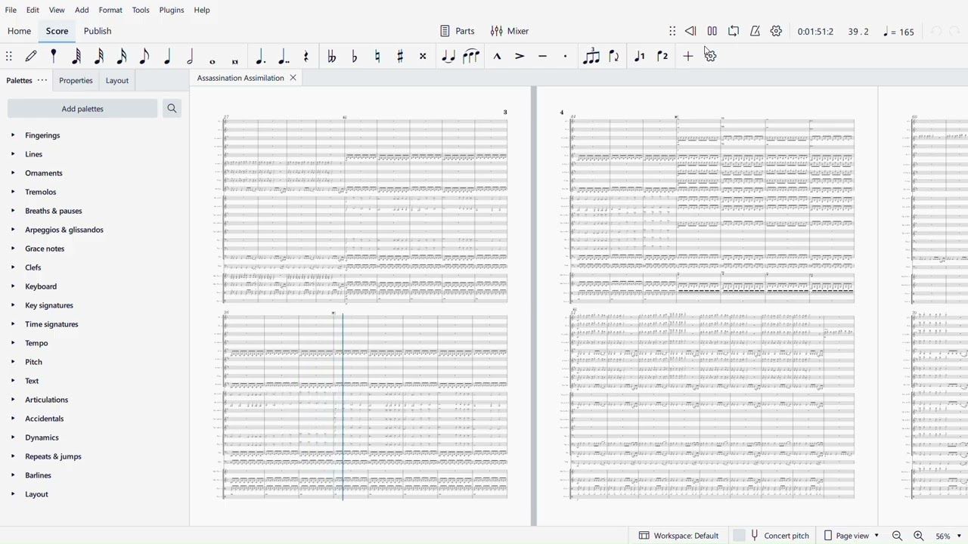Screen dimensions: 968x544
Task: Switch to voice 1
Action: tap(640, 57)
